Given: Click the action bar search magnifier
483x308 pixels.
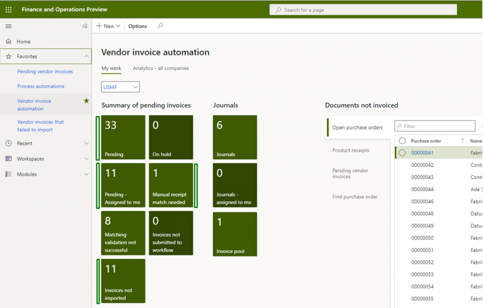Looking at the screenshot, I should pos(160,26).
